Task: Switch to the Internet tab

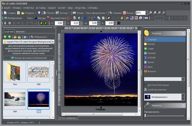Action: click(20, 31)
